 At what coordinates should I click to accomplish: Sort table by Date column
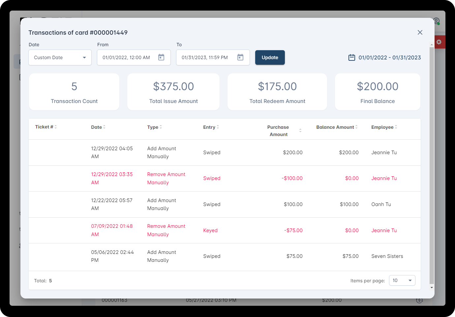98,127
